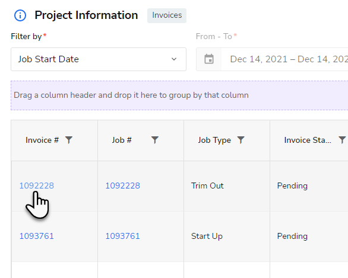The width and height of the screenshot is (348, 278).
Task: Click the date range input field
Action: coord(284,59)
